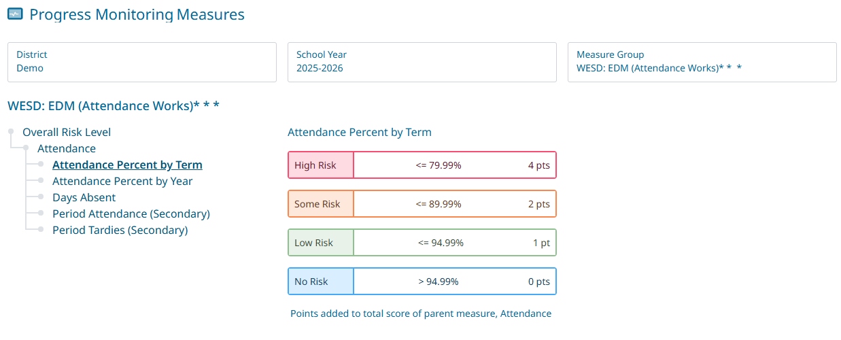Click the Some Risk threshold <= 89.99%
Image resolution: width=841 pixels, height=340 pixels.
pos(439,204)
